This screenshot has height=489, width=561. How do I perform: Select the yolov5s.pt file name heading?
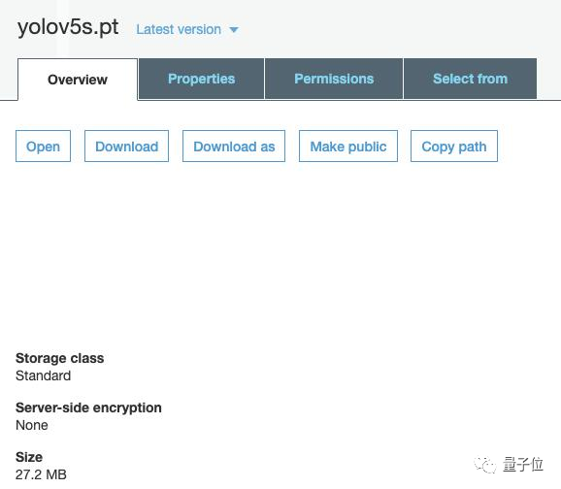(x=68, y=27)
